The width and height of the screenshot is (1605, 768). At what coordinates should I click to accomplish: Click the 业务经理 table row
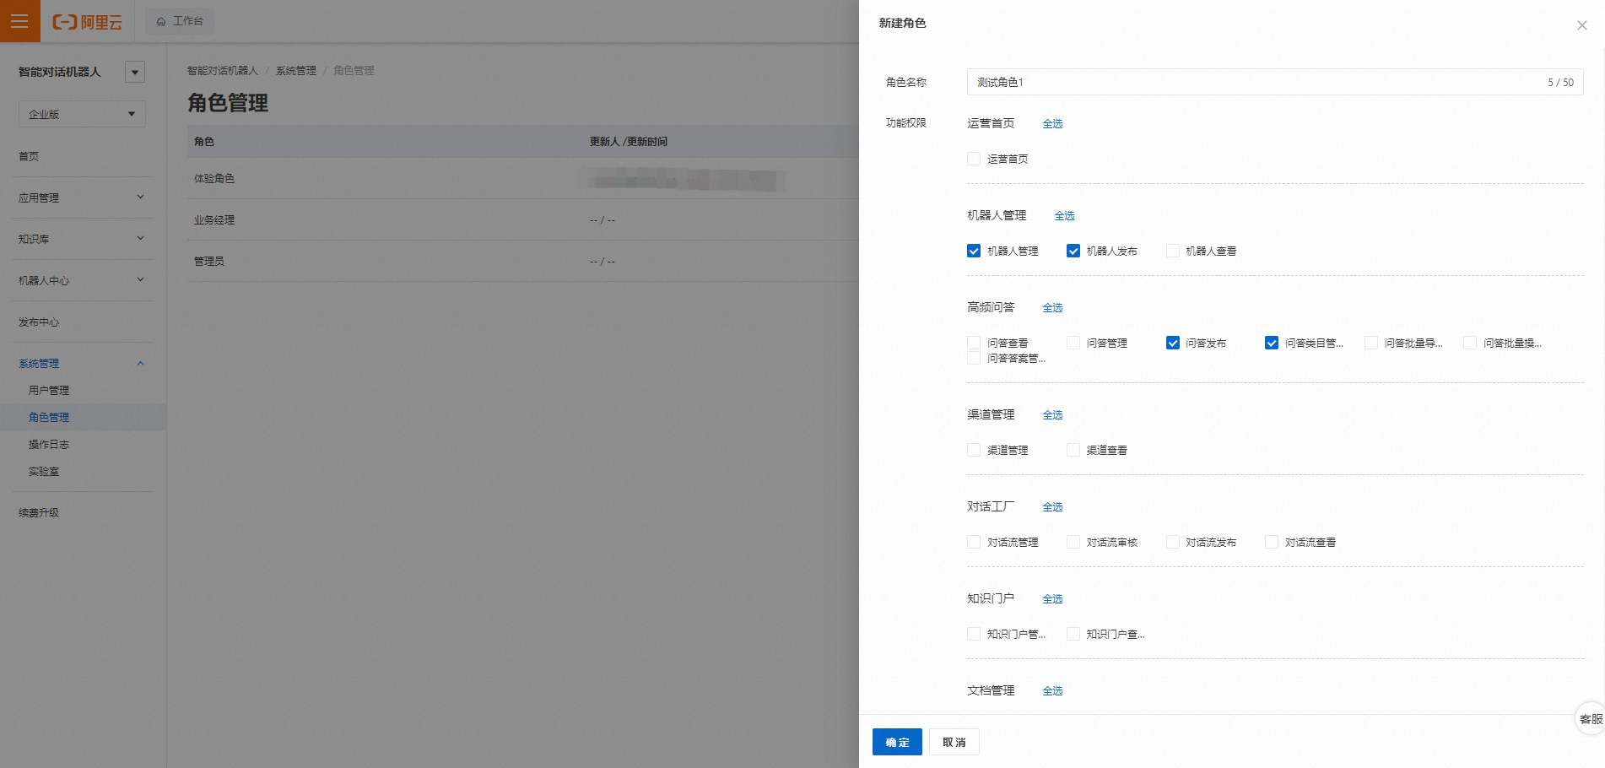point(523,219)
